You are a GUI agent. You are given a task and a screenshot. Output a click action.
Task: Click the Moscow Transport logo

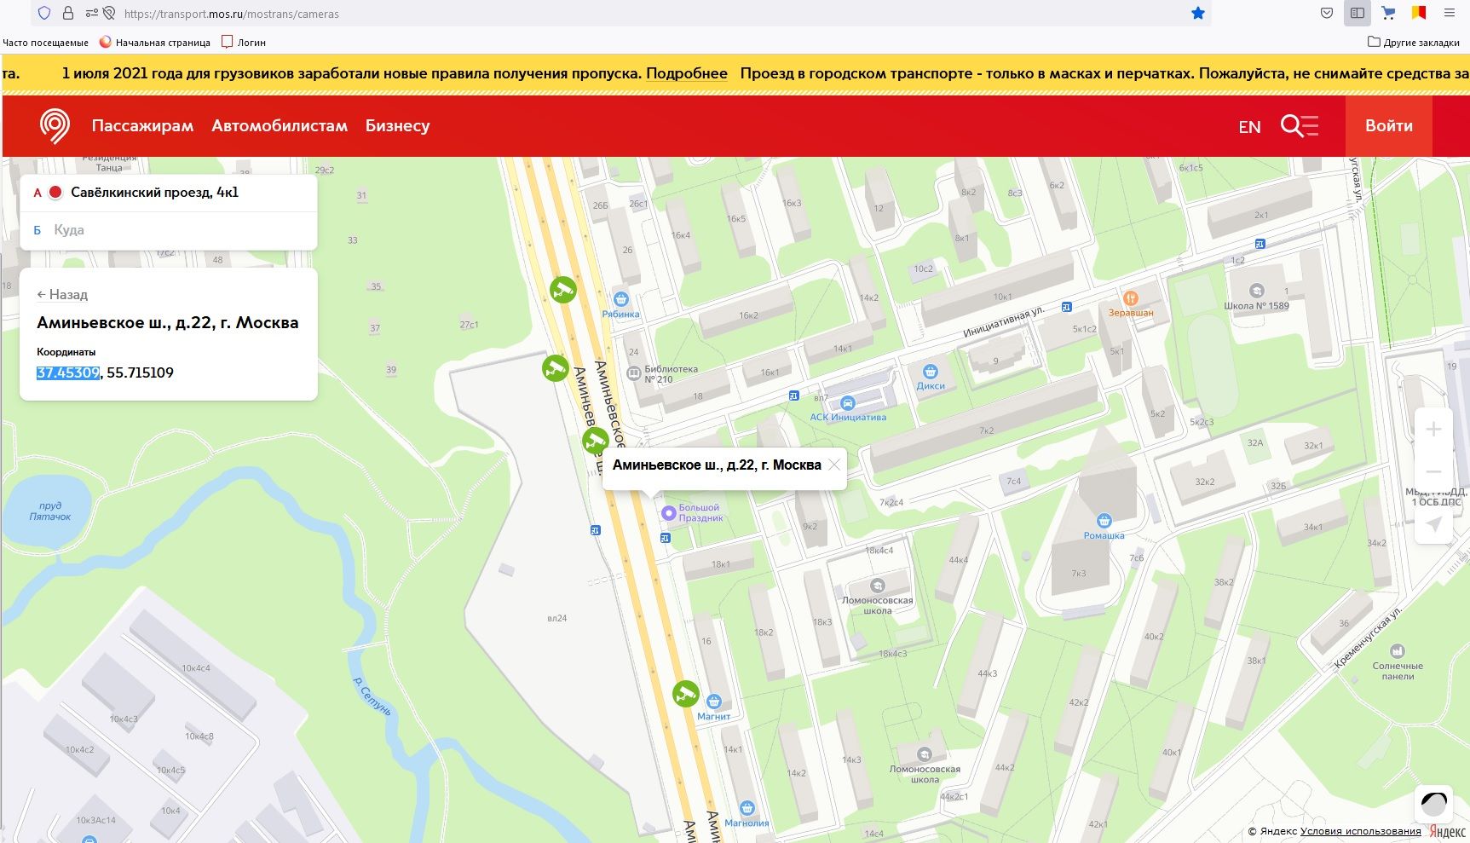(x=55, y=126)
